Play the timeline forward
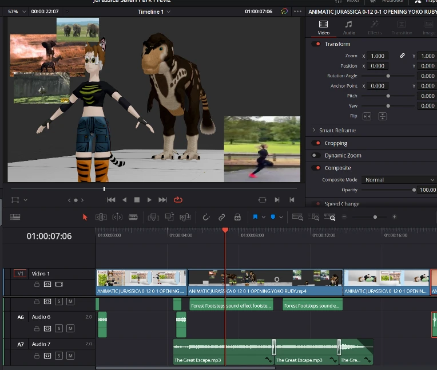437x370 pixels. 149,200
